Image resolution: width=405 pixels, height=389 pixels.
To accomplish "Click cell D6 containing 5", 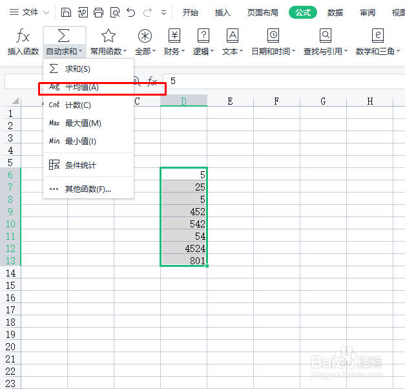I will tap(183, 174).
